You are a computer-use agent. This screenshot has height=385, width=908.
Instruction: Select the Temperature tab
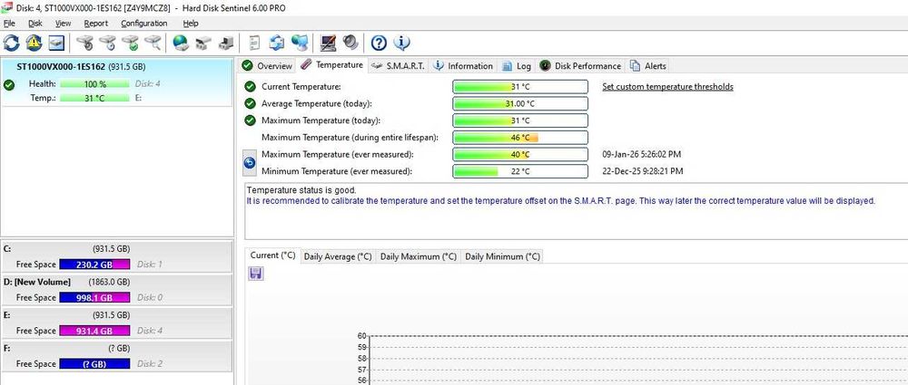click(x=331, y=64)
